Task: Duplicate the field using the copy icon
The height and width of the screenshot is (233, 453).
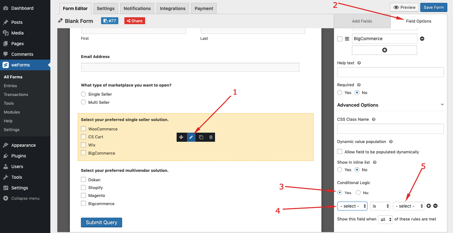Action: coord(201,137)
